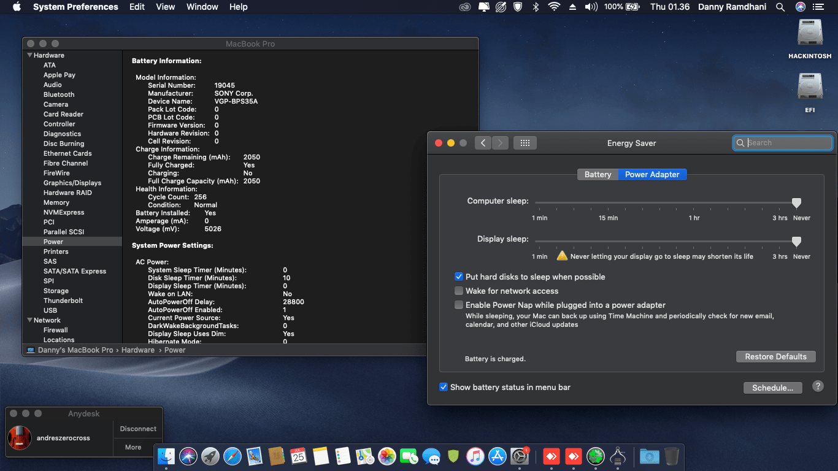
Task: Click More in Anydesk window
Action: click(133, 447)
